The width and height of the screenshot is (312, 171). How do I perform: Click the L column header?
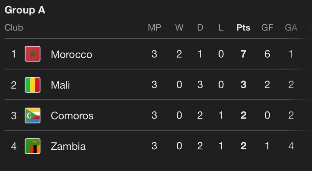(221, 28)
